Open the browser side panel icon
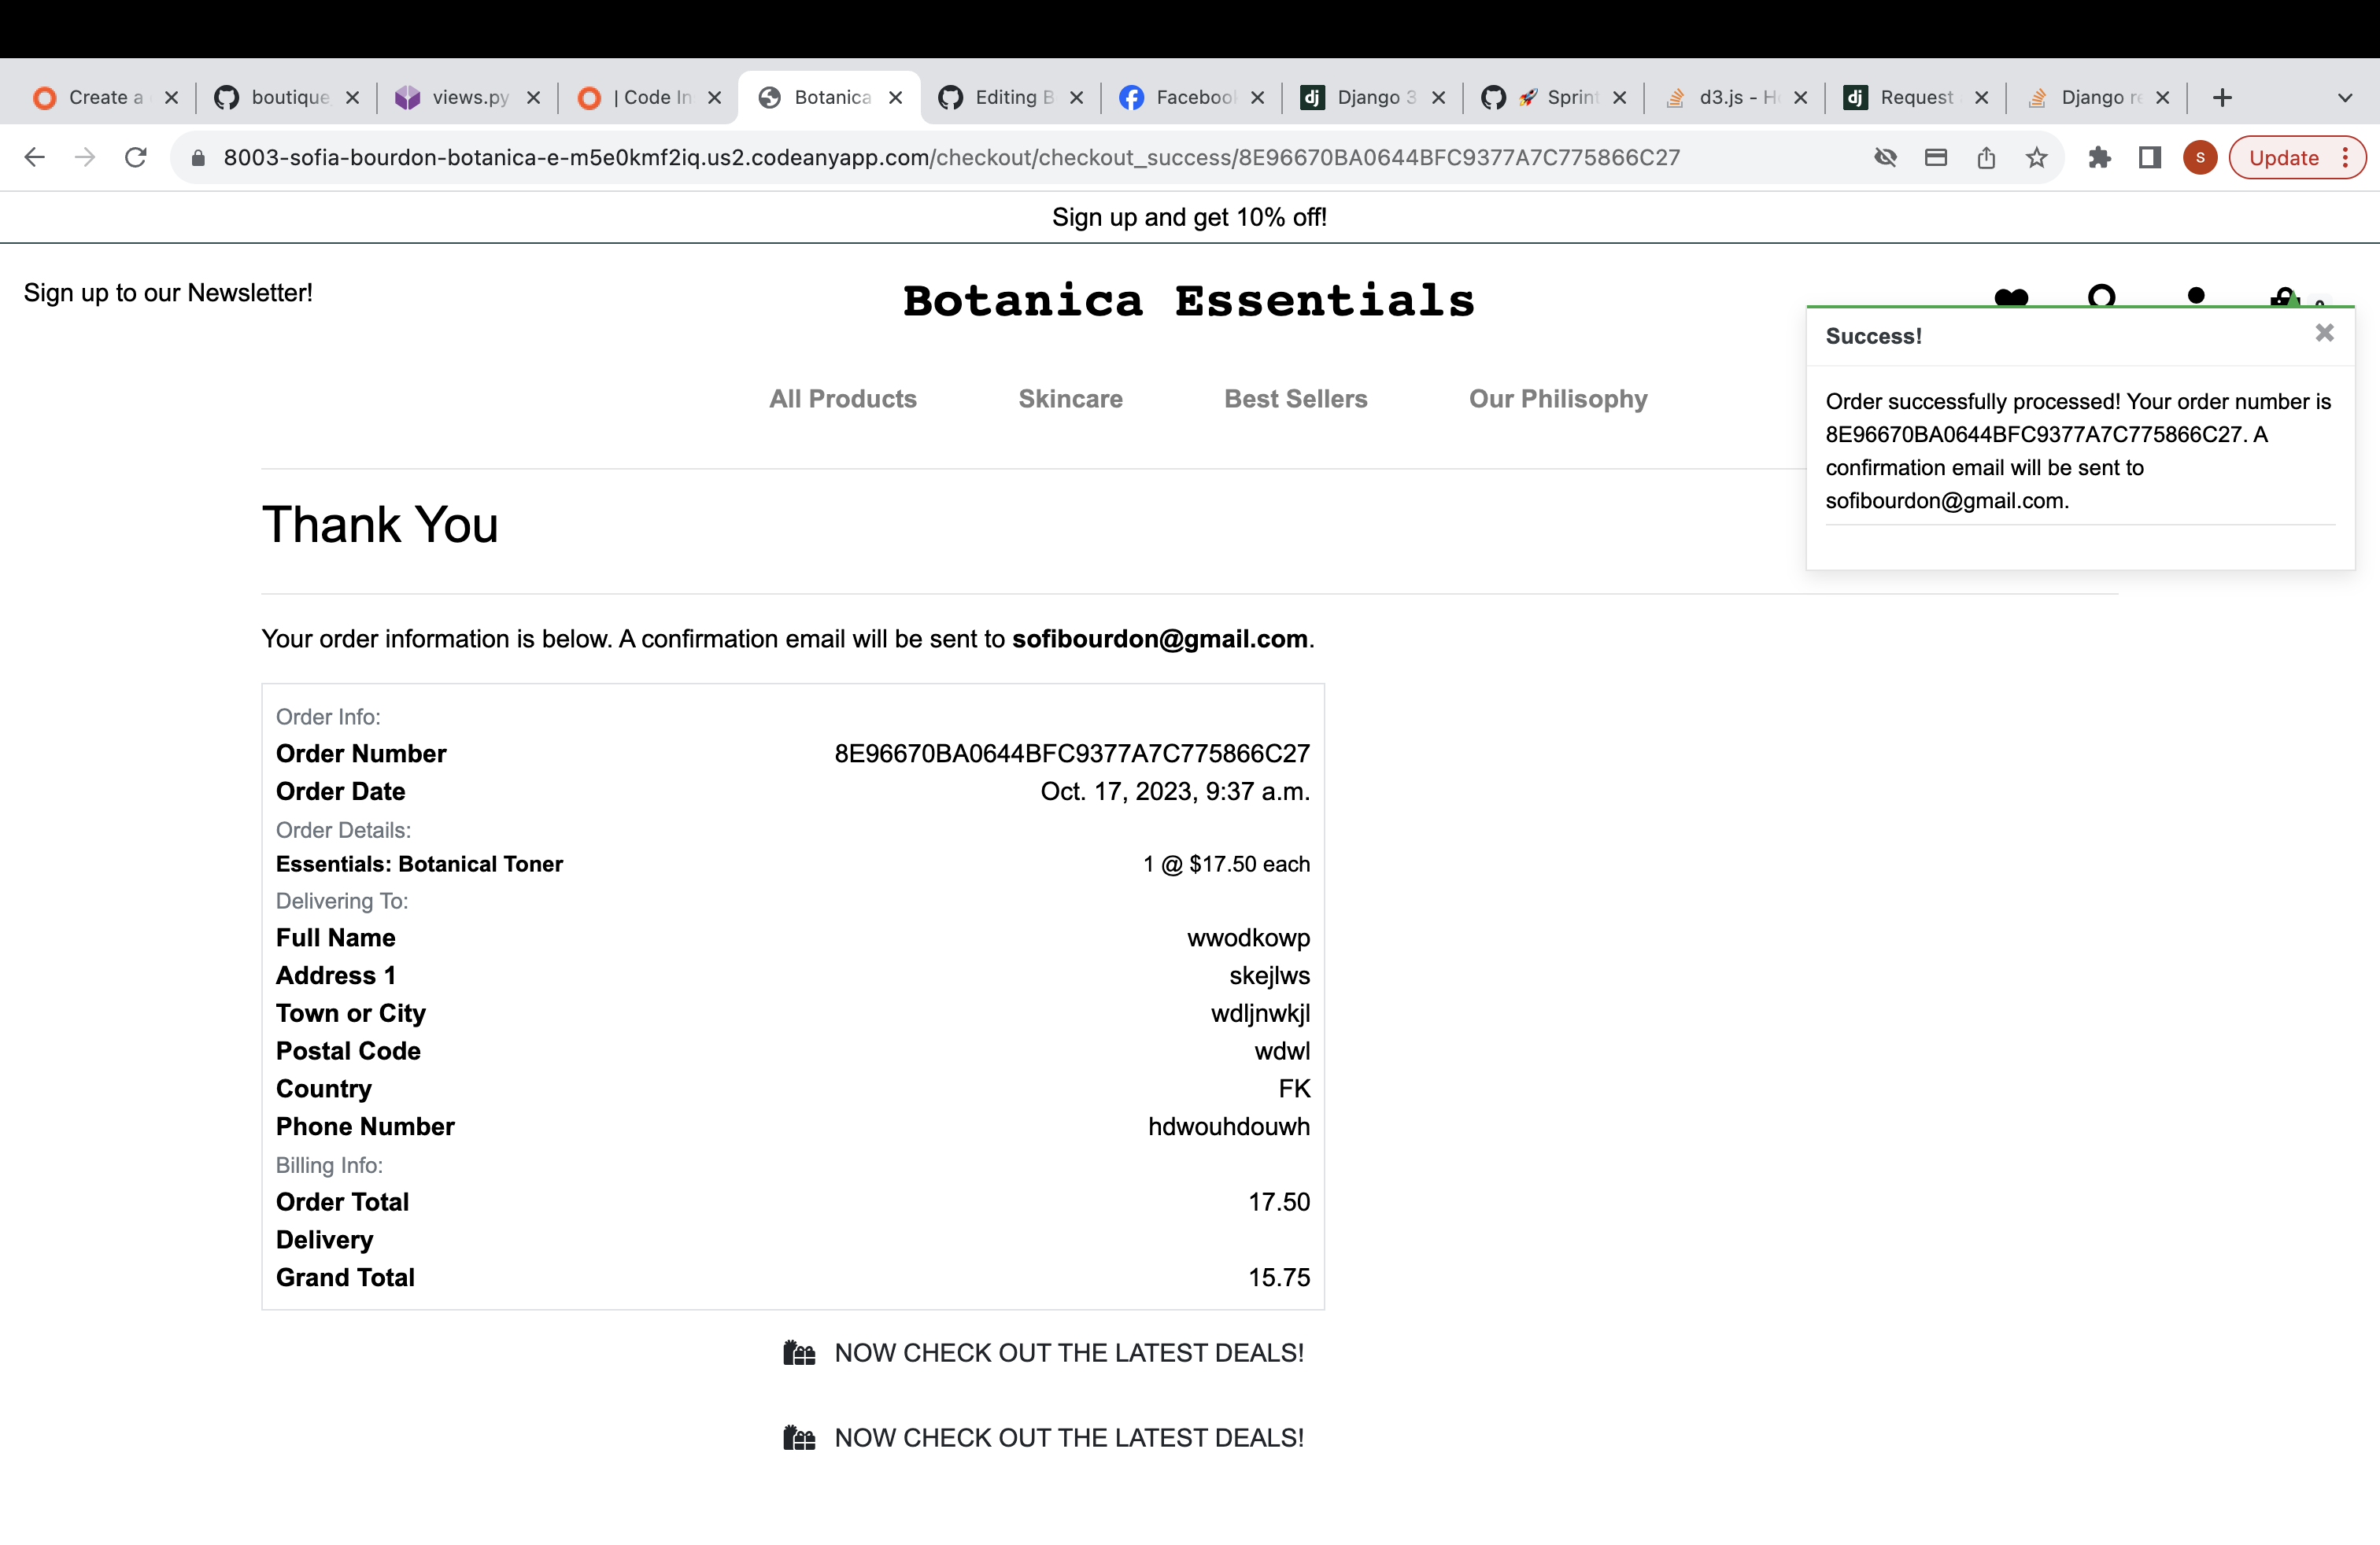The image size is (2380, 1545). point(2149,157)
